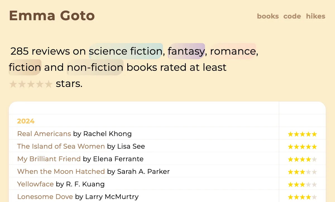Open the books navigation tab
The width and height of the screenshot is (335, 202).
click(268, 16)
